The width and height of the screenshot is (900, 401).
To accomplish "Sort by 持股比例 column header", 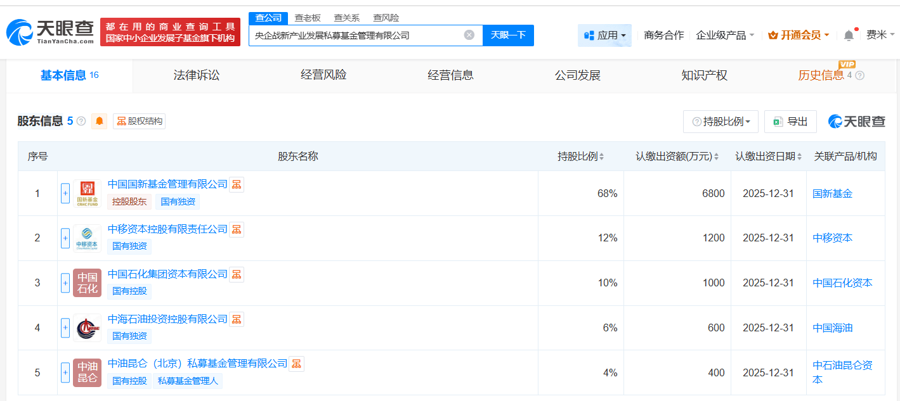I will point(580,156).
